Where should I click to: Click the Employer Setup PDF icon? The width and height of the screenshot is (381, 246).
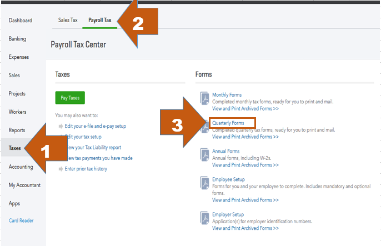[x=204, y=218]
